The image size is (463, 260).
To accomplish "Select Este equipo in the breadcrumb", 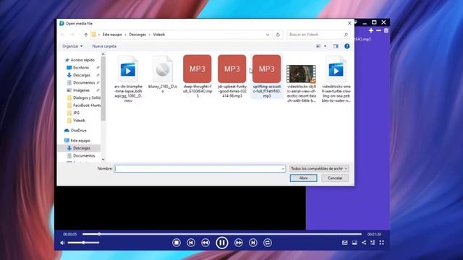I will [x=112, y=35].
